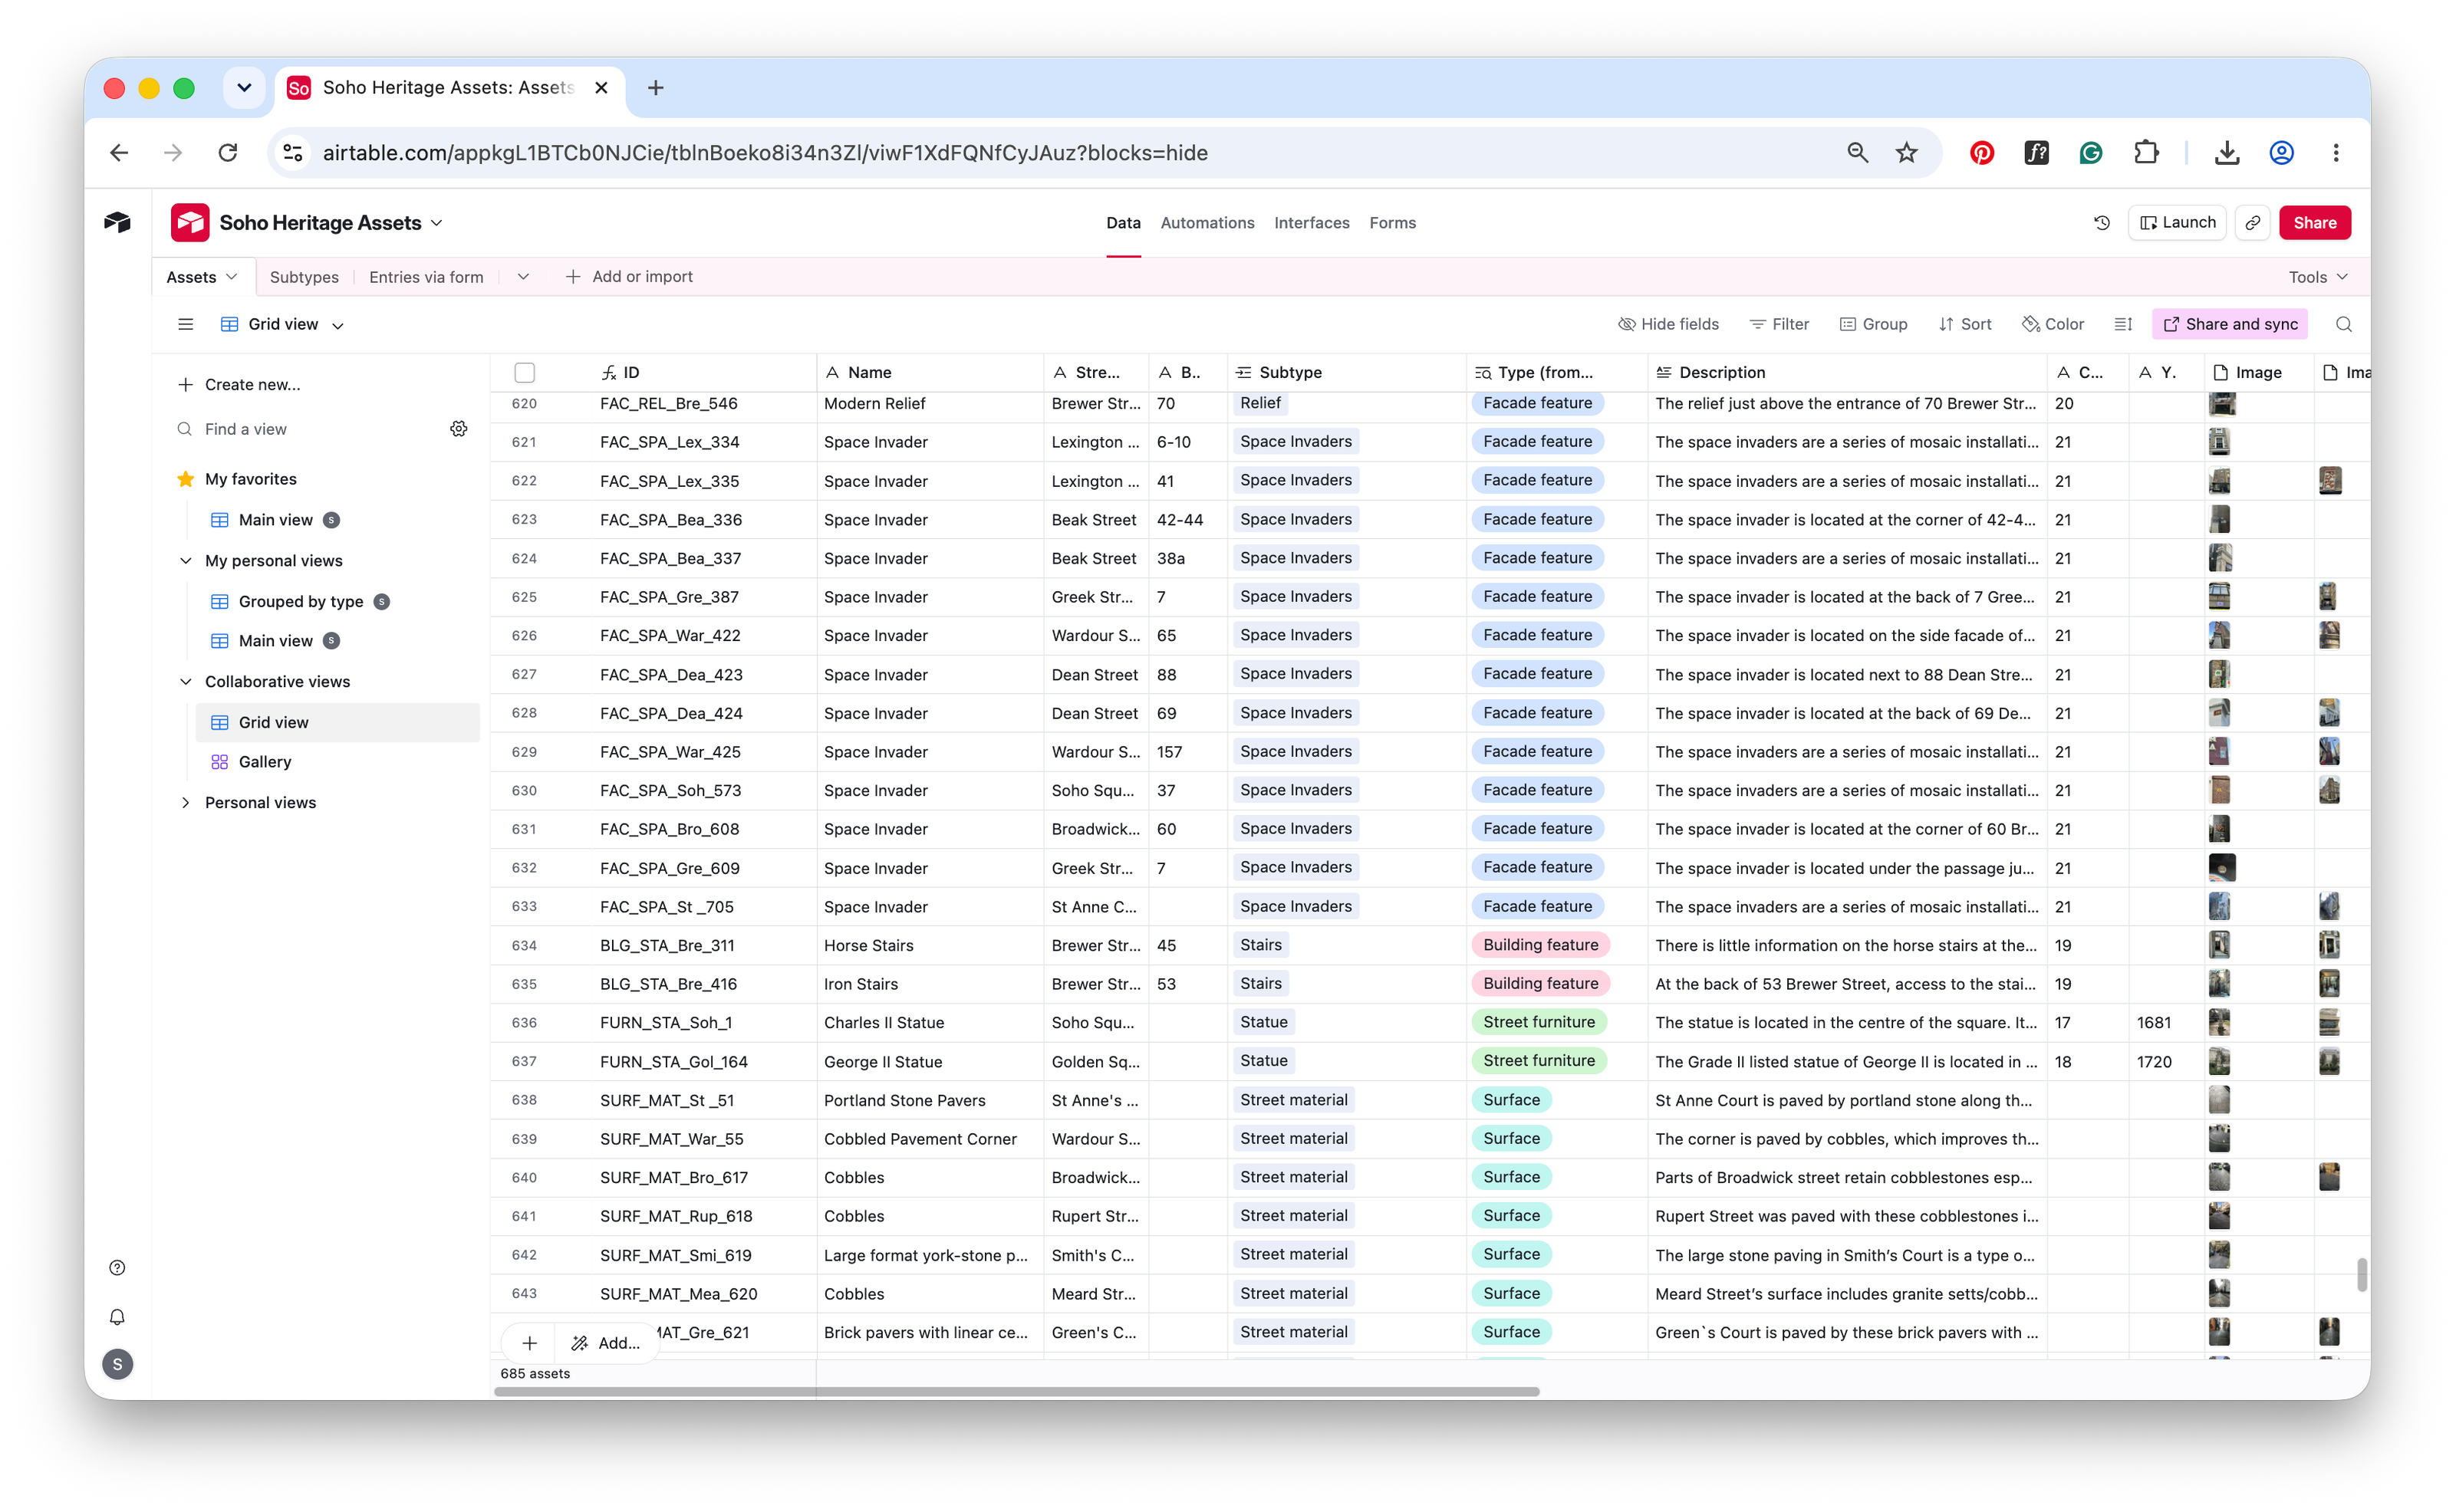Open base history clock icon
The width and height of the screenshot is (2456, 1512).
tap(2102, 223)
